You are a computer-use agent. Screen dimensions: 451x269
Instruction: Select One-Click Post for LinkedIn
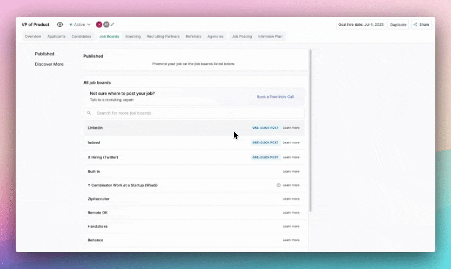tap(265, 128)
